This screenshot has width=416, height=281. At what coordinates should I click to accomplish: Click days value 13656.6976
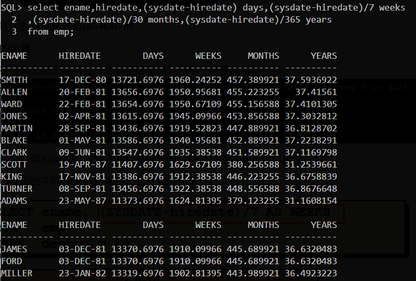138,92
